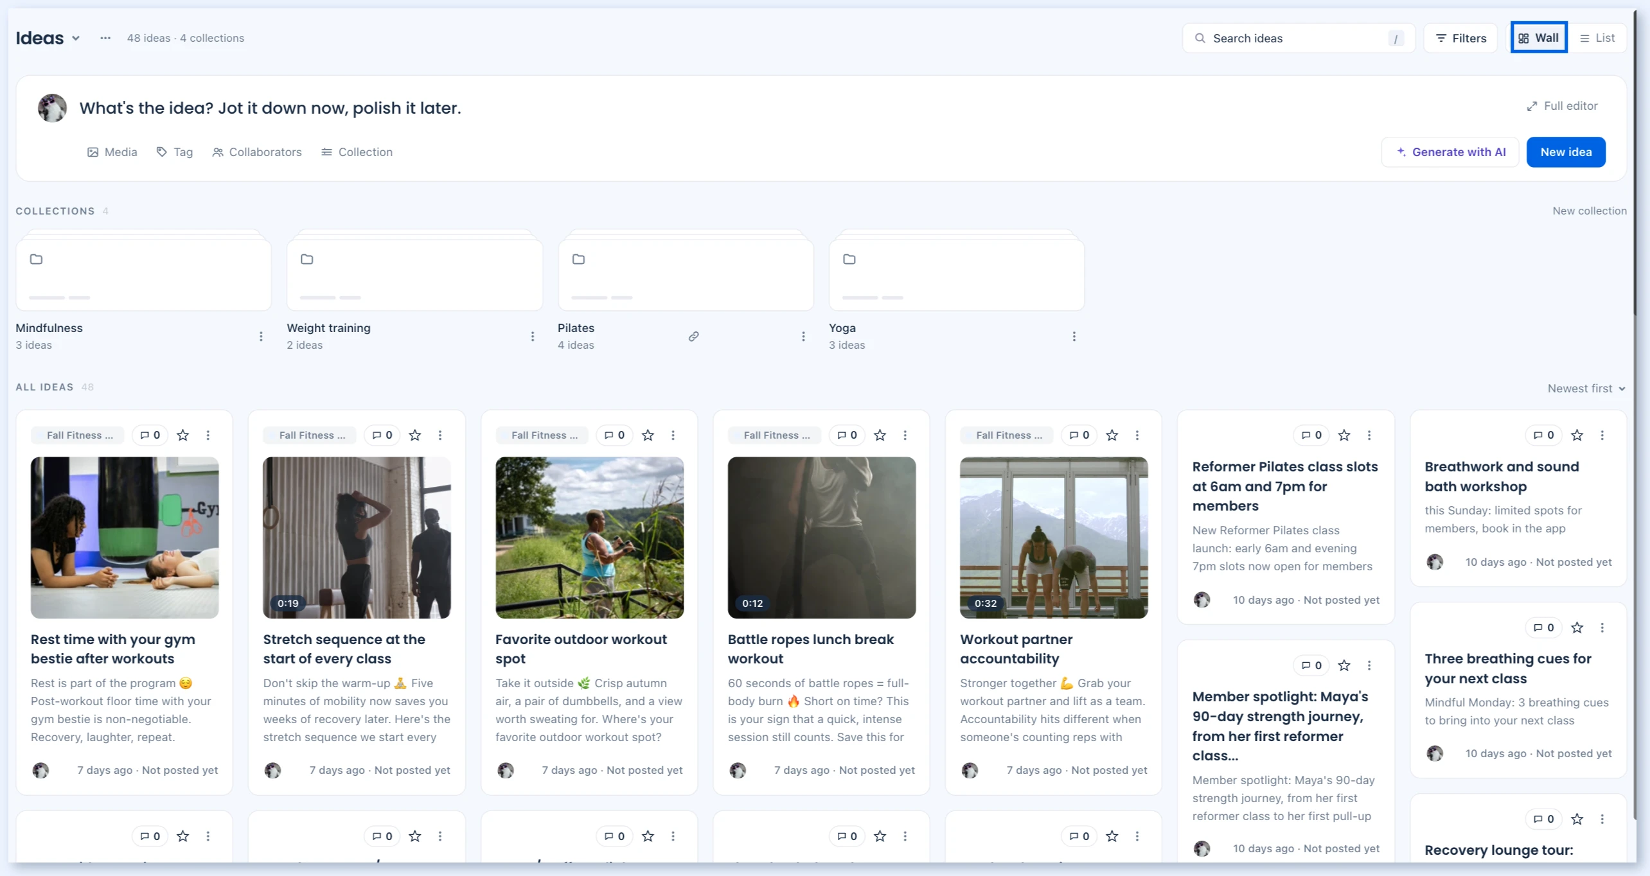Open the Stretch sequence video thumbnail

(x=357, y=538)
